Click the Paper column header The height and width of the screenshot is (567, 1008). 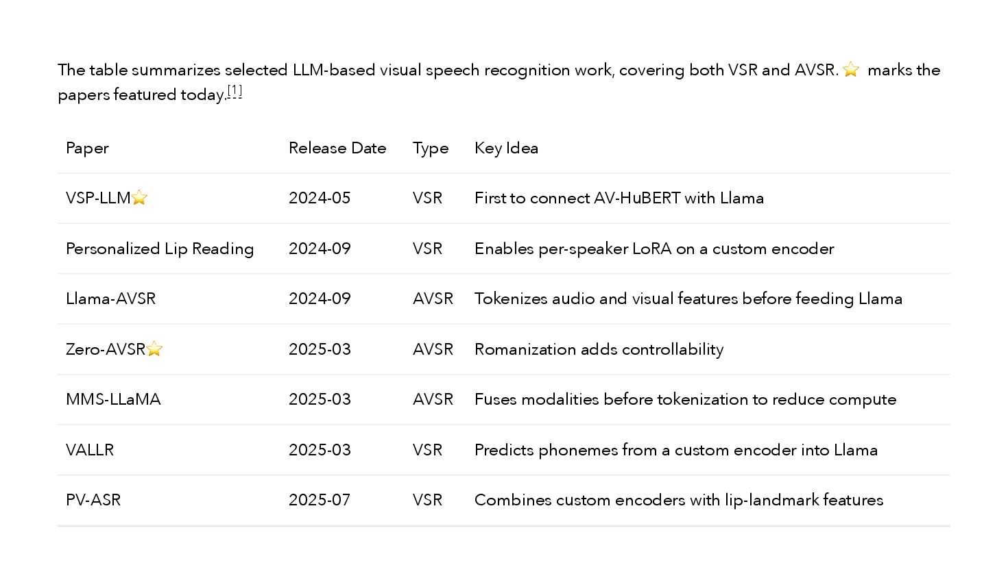(x=87, y=148)
